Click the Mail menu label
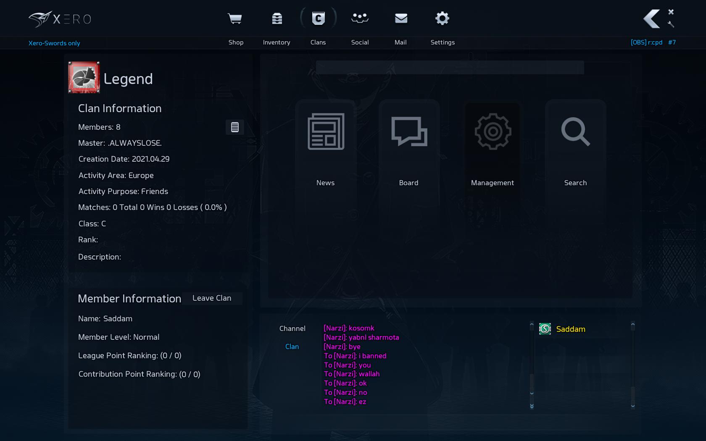The height and width of the screenshot is (441, 706). [400, 42]
